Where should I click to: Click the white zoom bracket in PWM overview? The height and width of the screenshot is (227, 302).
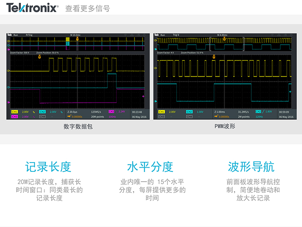[227, 44]
